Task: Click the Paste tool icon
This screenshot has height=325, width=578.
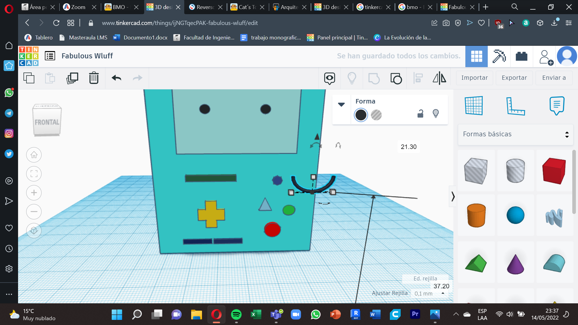Action: 50,78
